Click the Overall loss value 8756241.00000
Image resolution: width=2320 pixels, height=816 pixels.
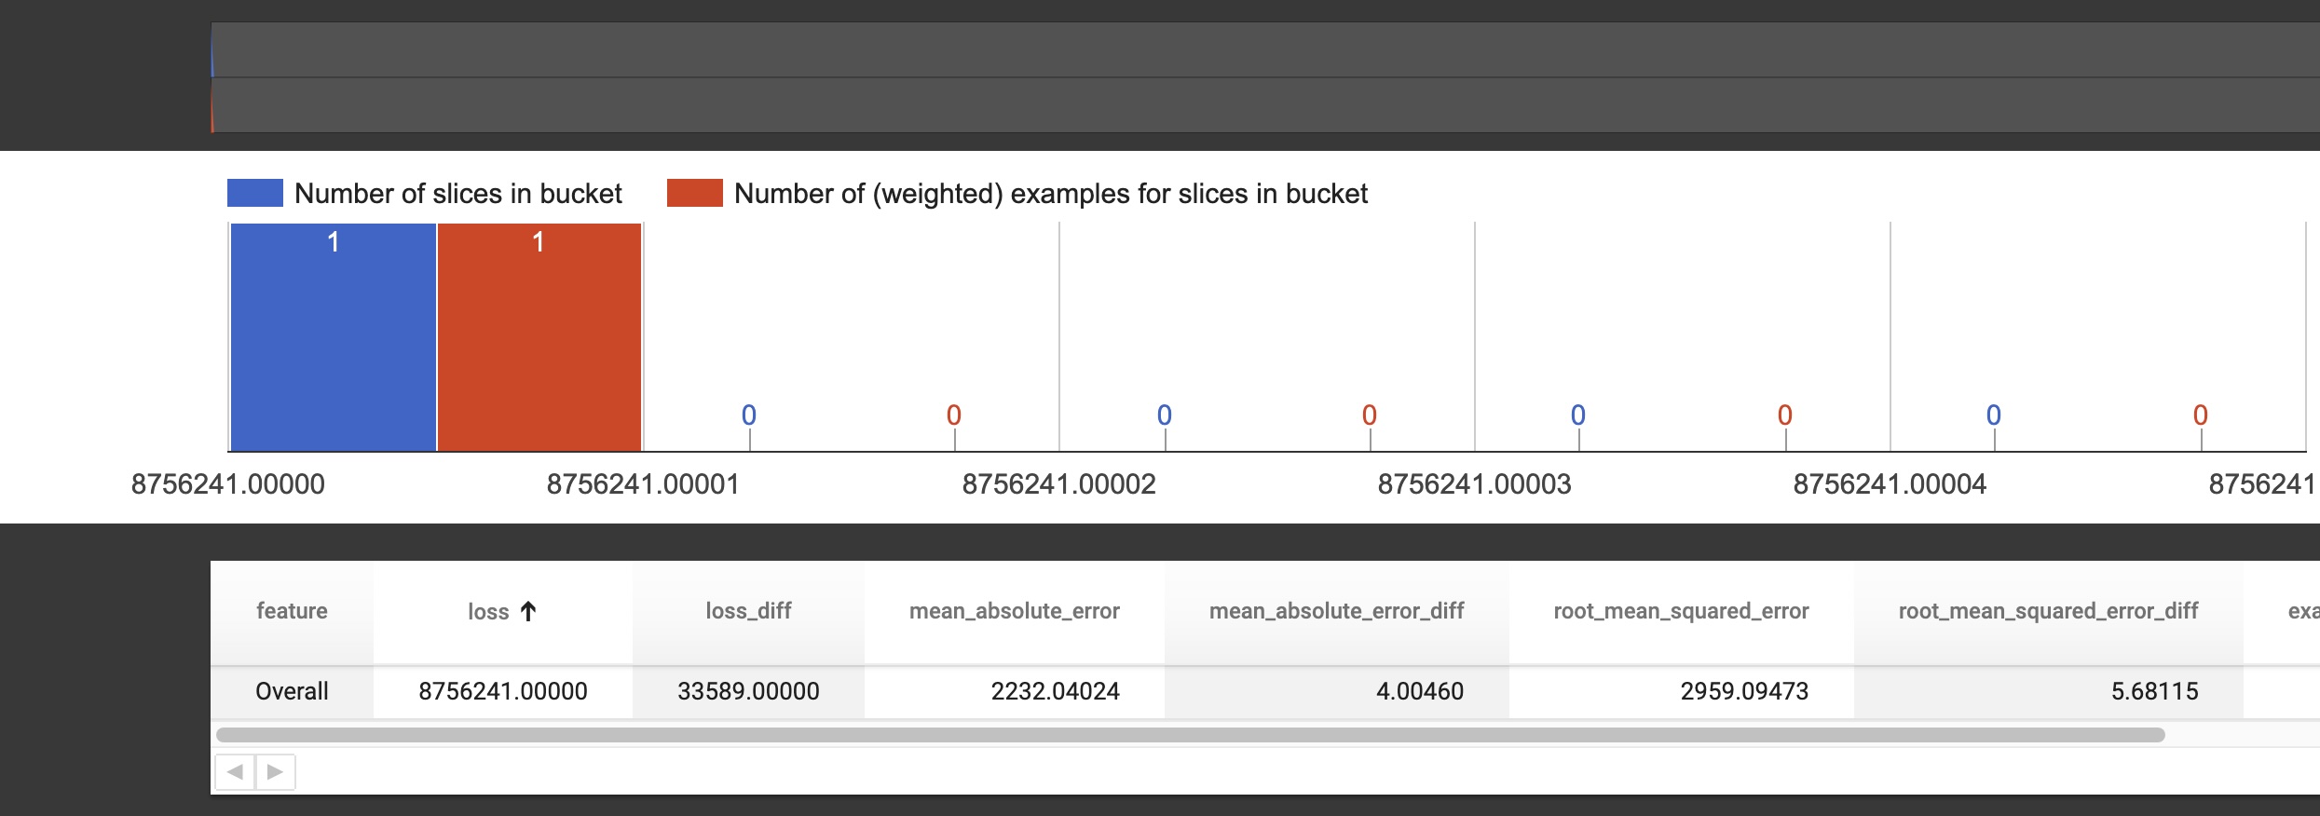[x=502, y=691]
